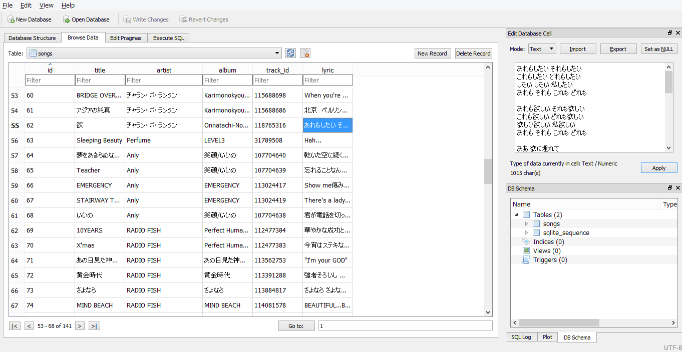Click the lyric column filter field

[x=328, y=80]
